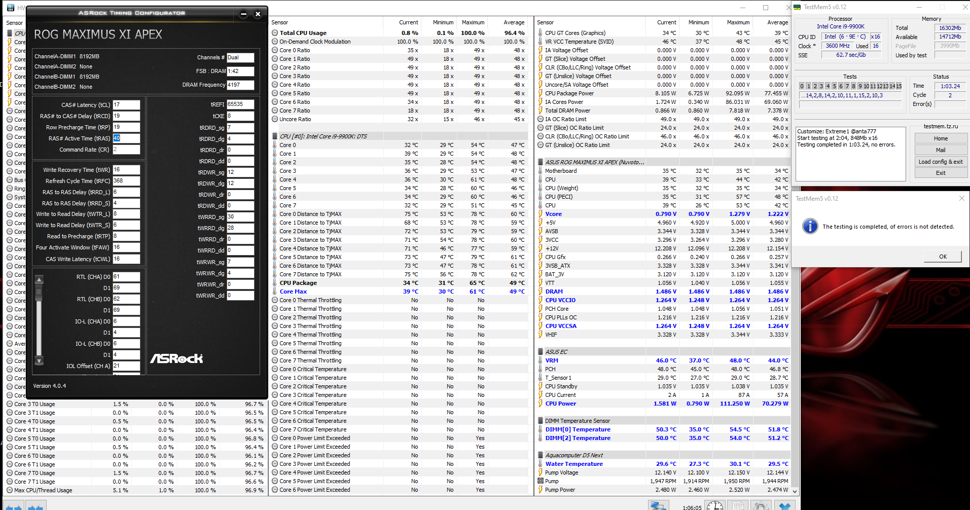Click the RAS# Active Time (tRAS) field
970x510 pixels.
(x=126, y=138)
